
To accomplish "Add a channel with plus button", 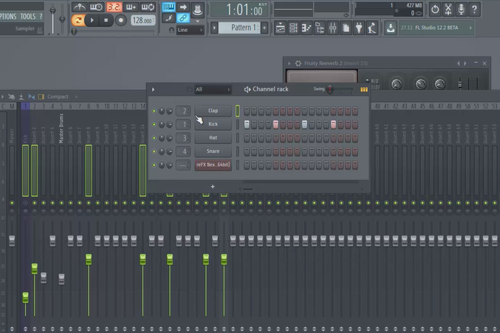I will (212, 186).
